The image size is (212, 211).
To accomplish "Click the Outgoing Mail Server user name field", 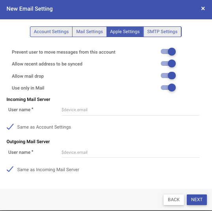I will tap(130, 152).
